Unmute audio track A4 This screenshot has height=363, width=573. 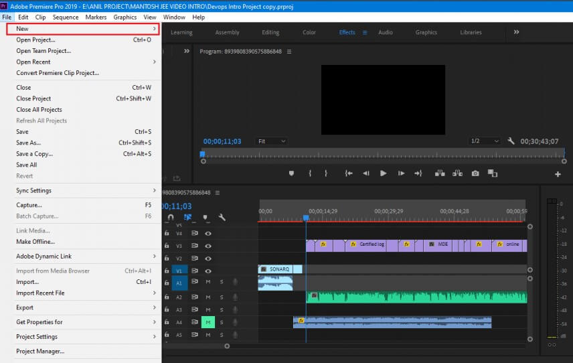coord(208,322)
